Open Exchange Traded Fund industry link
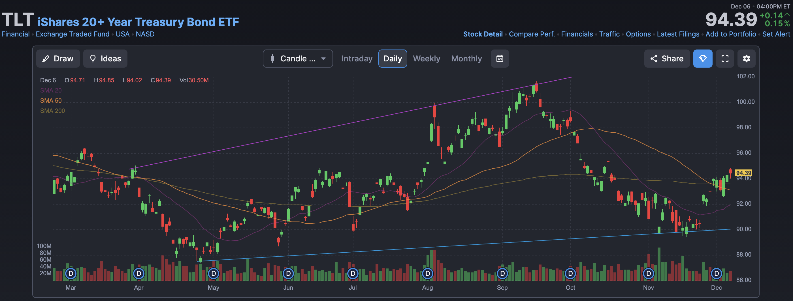Screen dimensions: 793x301 pos(73,34)
